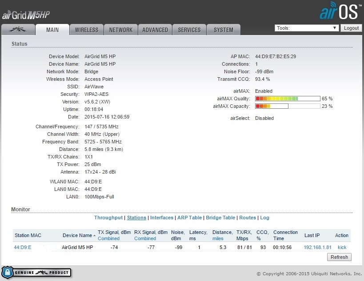Sort the table by Device Name
Image resolution: width=364 pixels, height=281 pixels.
click(x=79, y=235)
